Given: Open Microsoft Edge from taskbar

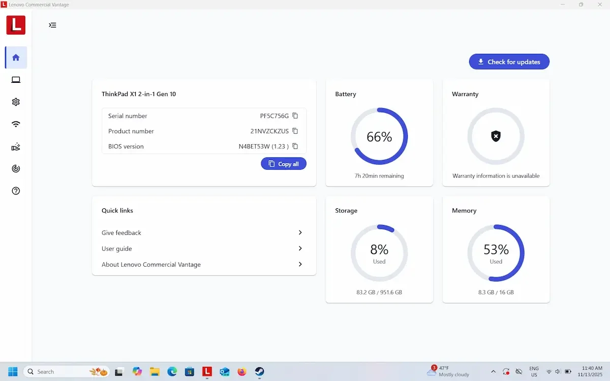Looking at the screenshot, I should tap(172, 371).
